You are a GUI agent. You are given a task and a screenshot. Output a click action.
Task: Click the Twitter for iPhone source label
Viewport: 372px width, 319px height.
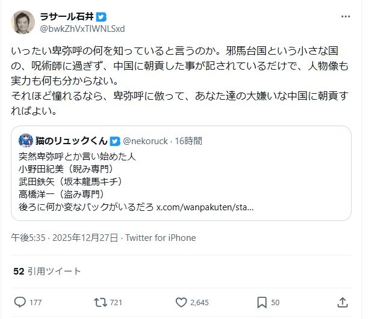pyautogui.click(x=160, y=238)
